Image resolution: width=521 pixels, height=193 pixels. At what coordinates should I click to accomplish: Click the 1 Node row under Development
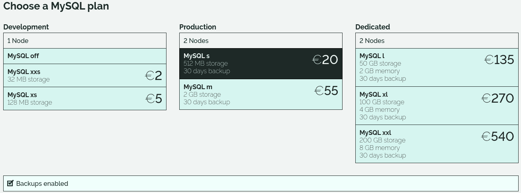(x=85, y=41)
